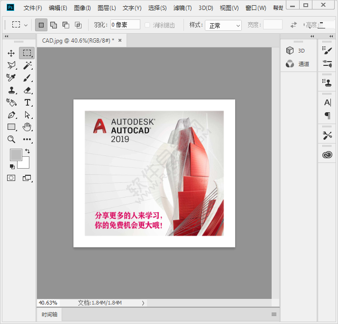Screen dimensions: 338x324
Task: Select the Zoom magnifier tool
Action: 11,139
